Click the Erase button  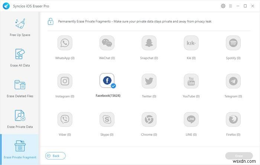tap(239, 156)
